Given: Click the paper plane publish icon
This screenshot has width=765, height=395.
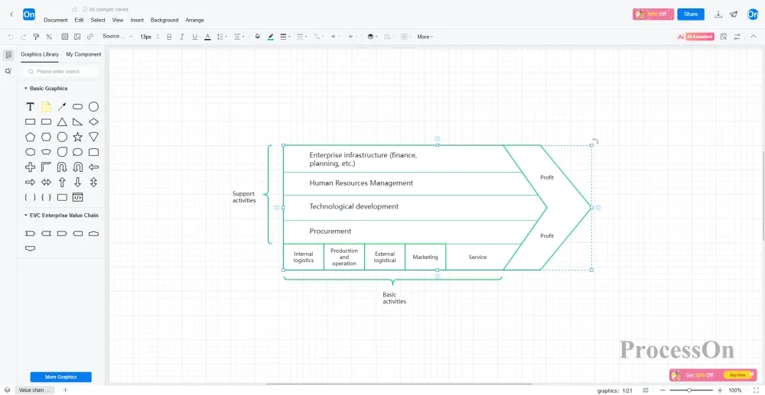Looking at the screenshot, I should pyautogui.click(x=734, y=15).
